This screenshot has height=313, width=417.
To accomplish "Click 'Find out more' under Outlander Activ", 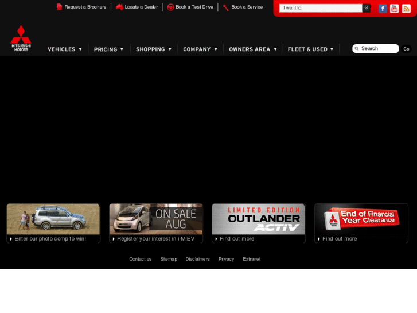I will 237,239.
